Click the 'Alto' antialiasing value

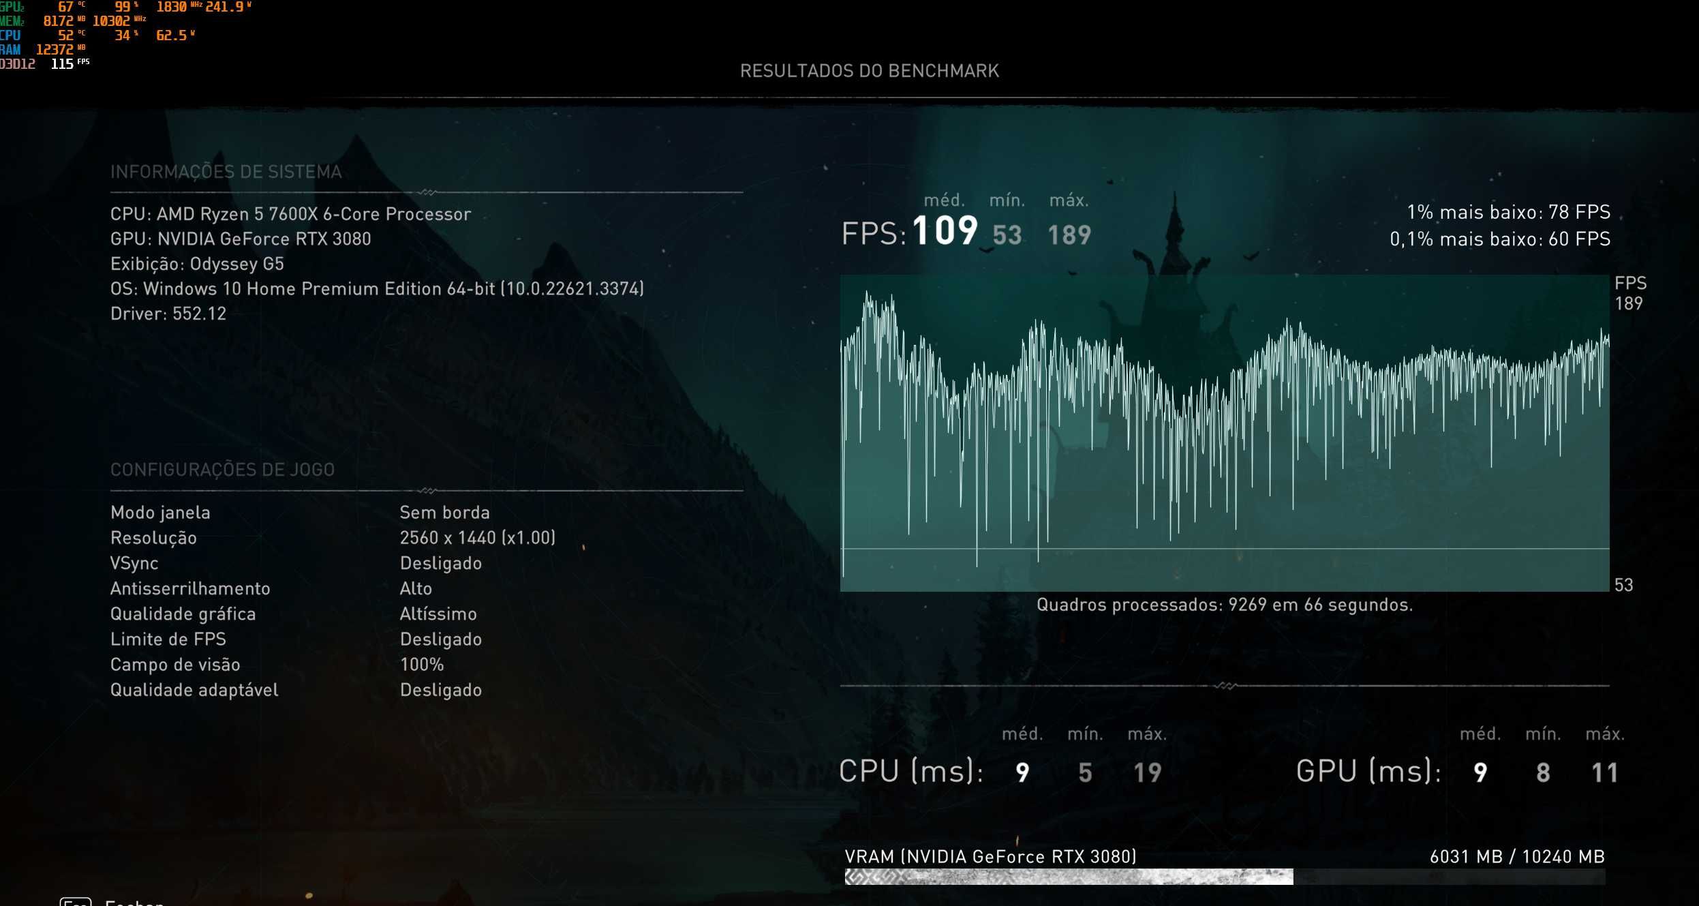(x=416, y=588)
